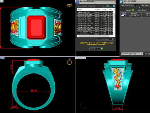The width and height of the screenshot is (150, 113).
Task: Select the White Gold 14KX1 row
Action: (95, 21)
